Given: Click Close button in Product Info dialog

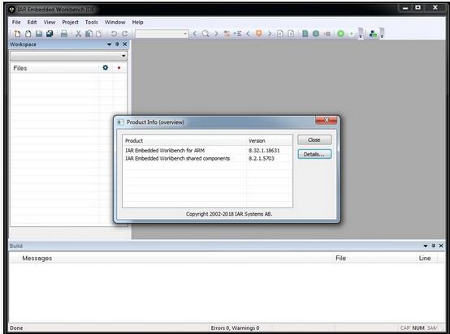Looking at the screenshot, I should coord(314,139).
